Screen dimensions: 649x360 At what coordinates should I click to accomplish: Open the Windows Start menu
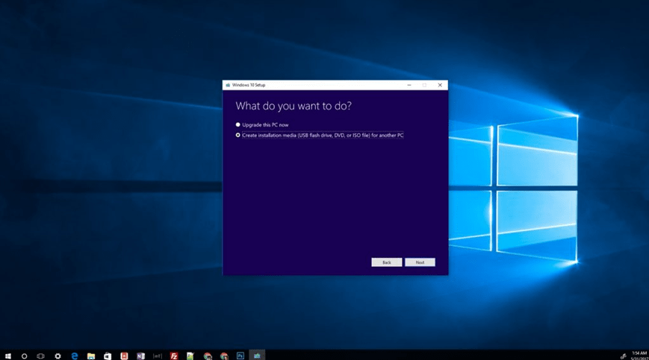tap(8, 356)
